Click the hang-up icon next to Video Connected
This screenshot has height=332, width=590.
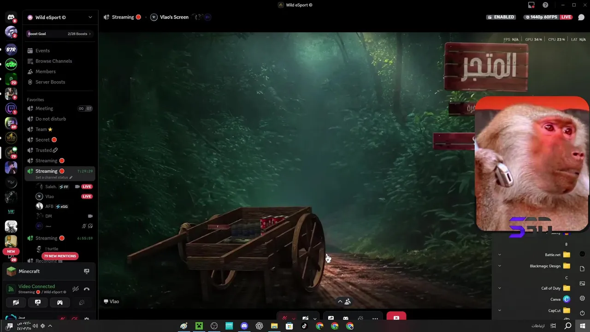[87, 289]
